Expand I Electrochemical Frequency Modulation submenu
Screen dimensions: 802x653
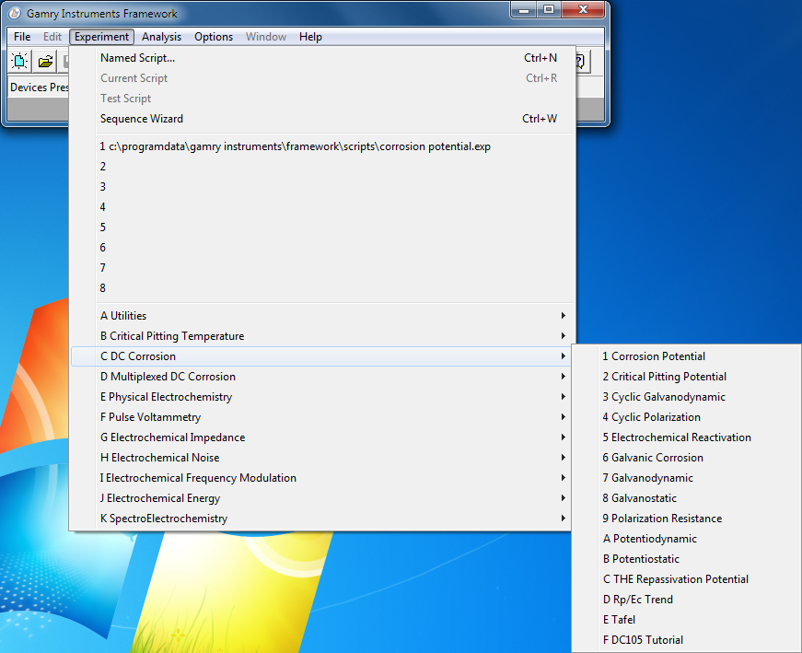click(321, 478)
